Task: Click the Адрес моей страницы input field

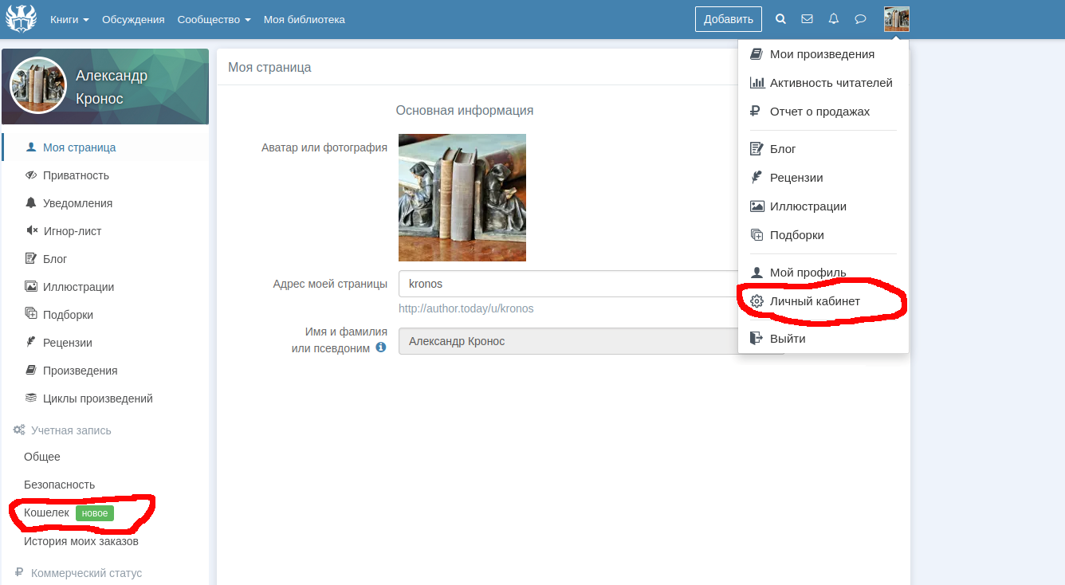Action: 566,284
